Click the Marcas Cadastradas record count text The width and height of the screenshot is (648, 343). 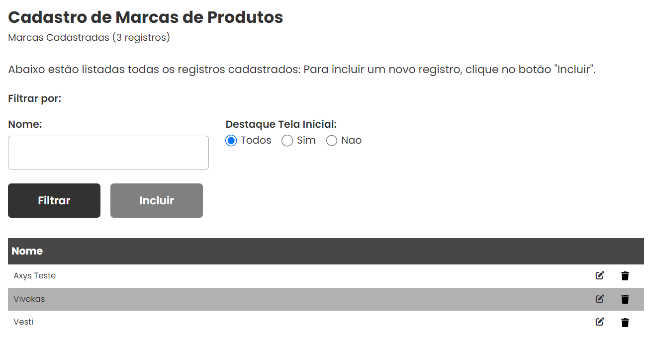click(x=89, y=38)
